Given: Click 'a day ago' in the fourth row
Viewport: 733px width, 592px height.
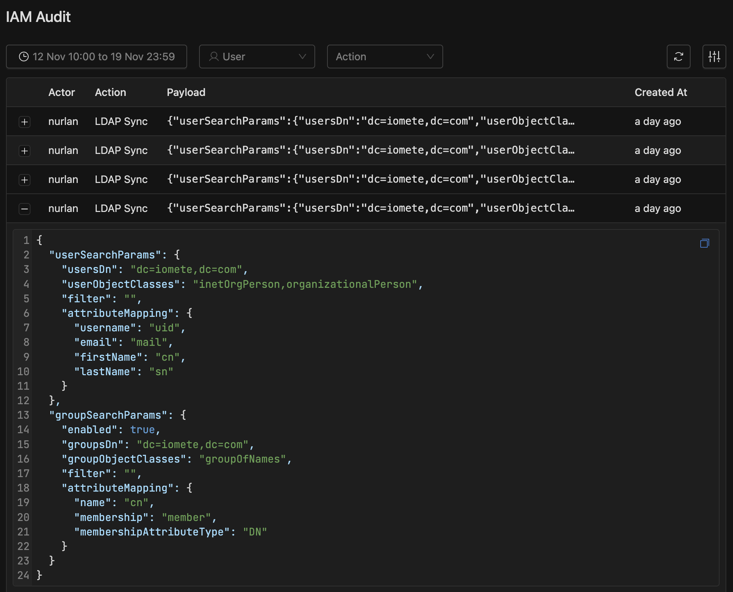Looking at the screenshot, I should tap(658, 208).
